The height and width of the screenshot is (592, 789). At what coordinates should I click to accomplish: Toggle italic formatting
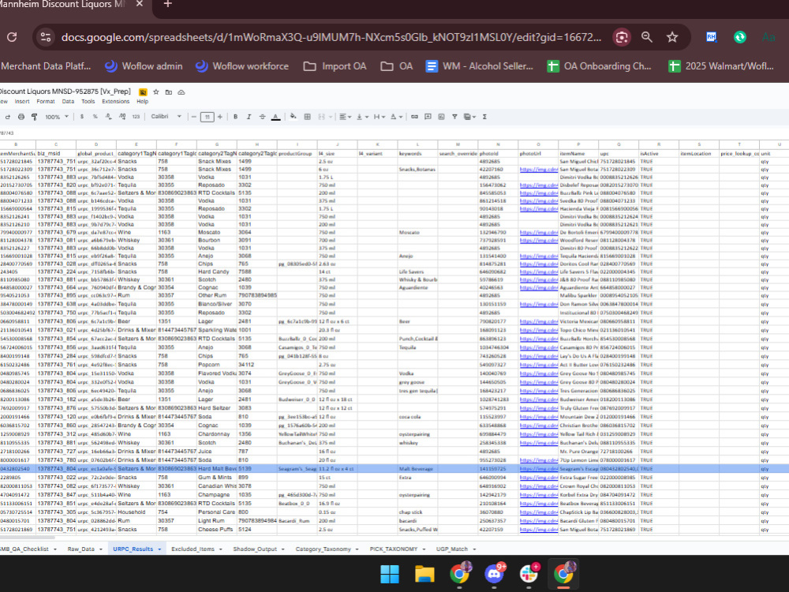(x=249, y=117)
